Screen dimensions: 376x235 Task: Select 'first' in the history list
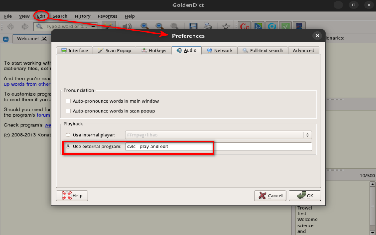click(302, 214)
